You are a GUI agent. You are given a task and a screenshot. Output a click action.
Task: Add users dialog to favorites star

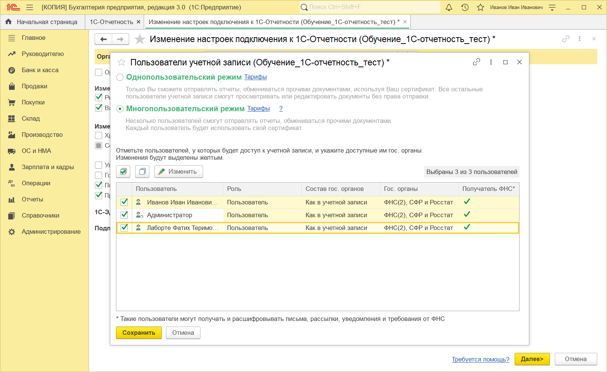121,62
